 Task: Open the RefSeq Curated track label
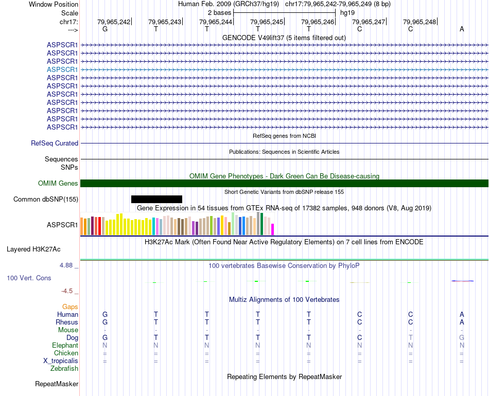54,143
